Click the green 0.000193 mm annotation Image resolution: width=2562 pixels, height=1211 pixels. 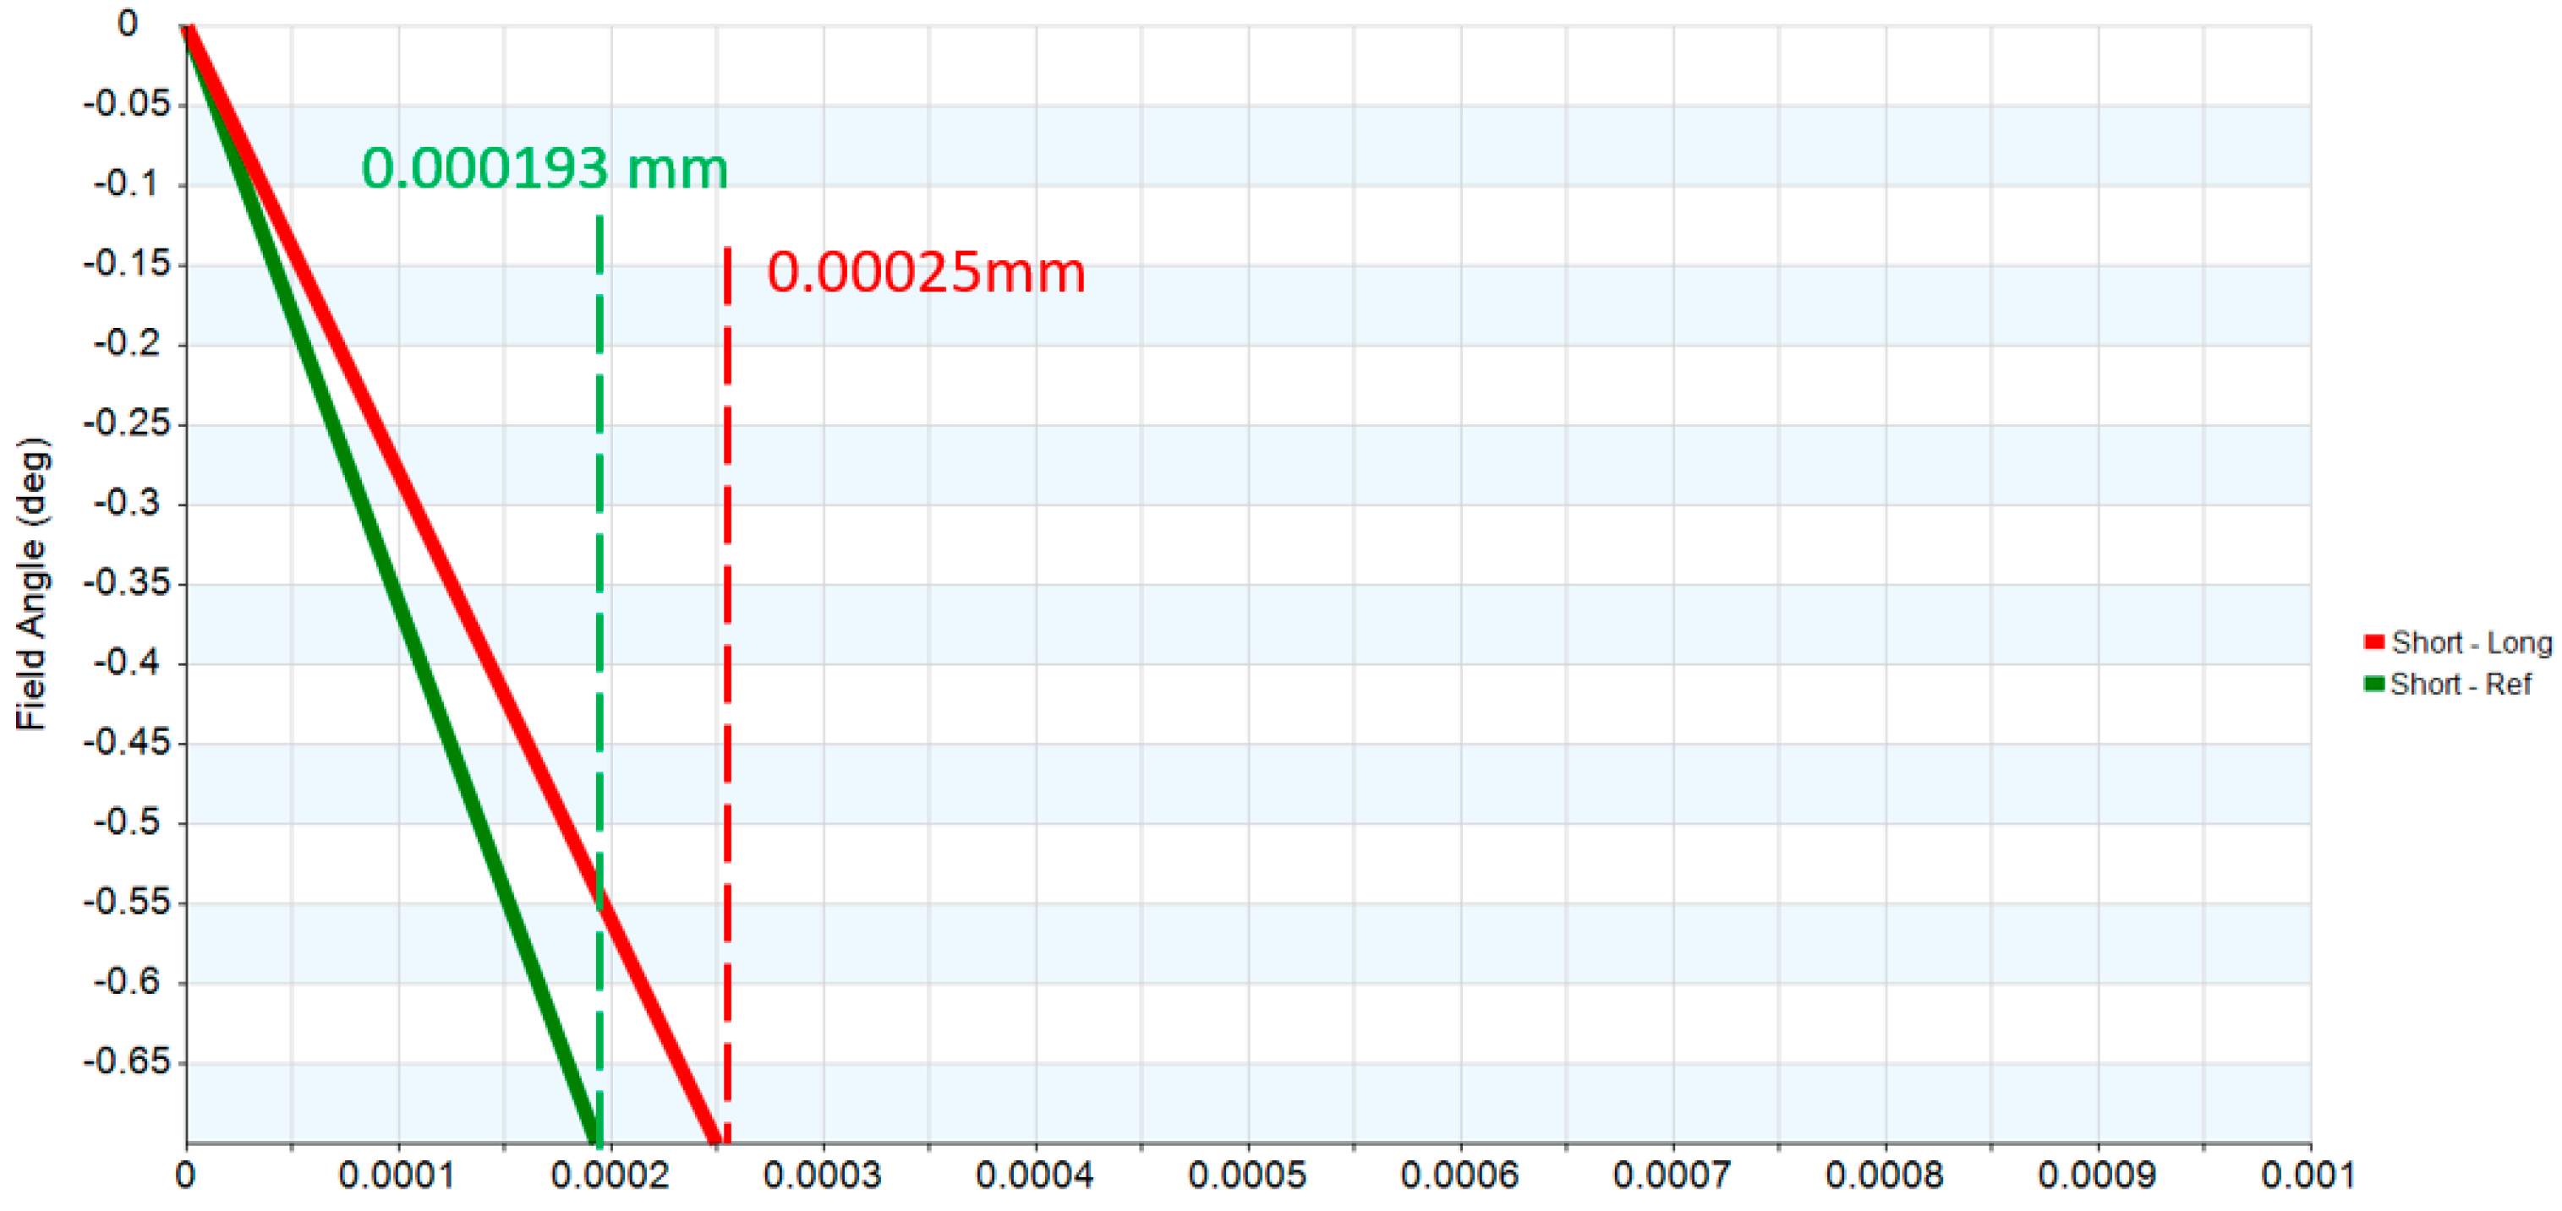point(544,168)
